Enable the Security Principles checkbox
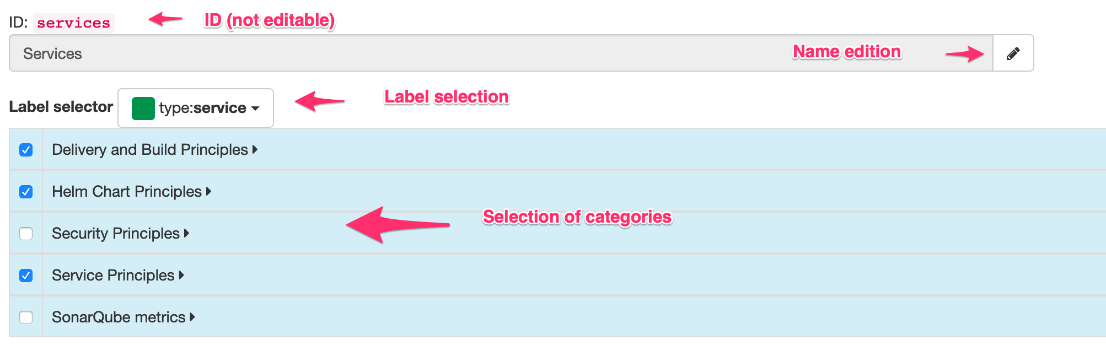The height and width of the screenshot is (356, 1106). (26, 234)
